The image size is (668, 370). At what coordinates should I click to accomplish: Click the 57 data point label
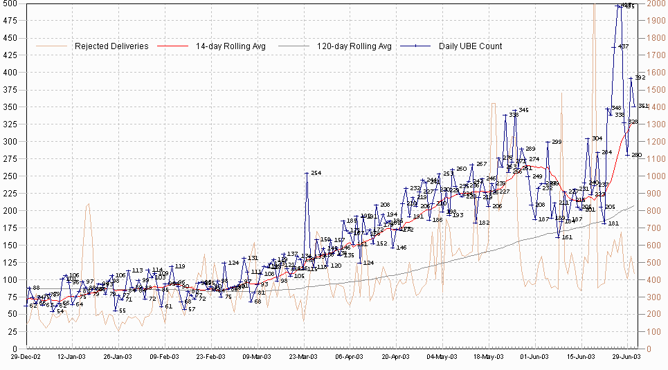(x=192, y=310)
